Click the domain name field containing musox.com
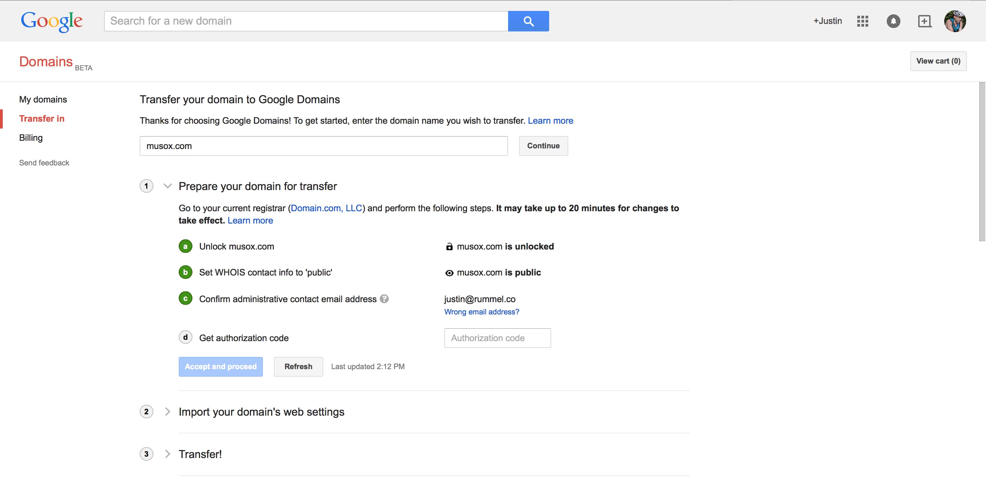The image size is (986, 497). (324, 146)
